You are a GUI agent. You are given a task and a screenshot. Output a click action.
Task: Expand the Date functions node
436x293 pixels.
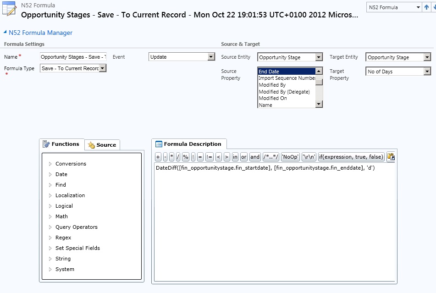[50, 174]
